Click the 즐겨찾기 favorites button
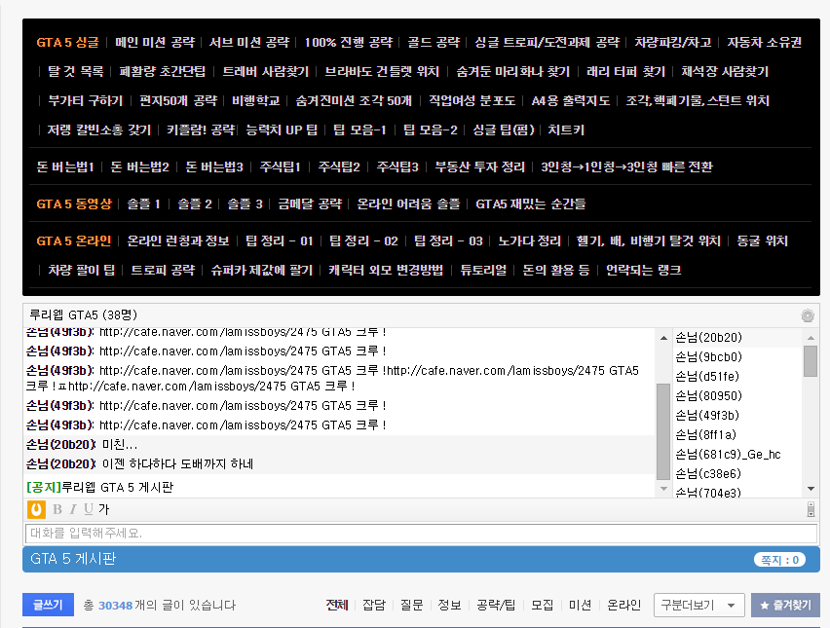The height and width of the screenshot is (628, 830). tap(785, 606)
